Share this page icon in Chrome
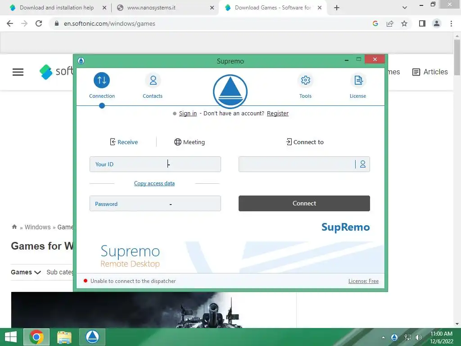 390,23
